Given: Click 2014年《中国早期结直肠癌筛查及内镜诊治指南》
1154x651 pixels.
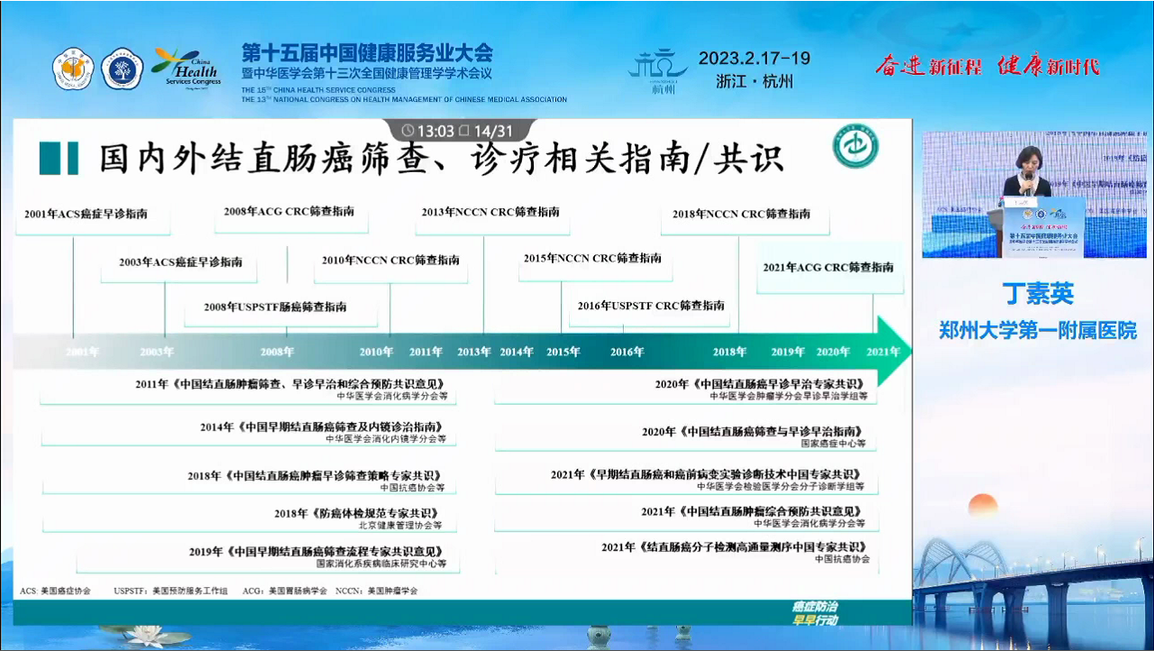Looking at the screenshot, I should pos(323,426).
